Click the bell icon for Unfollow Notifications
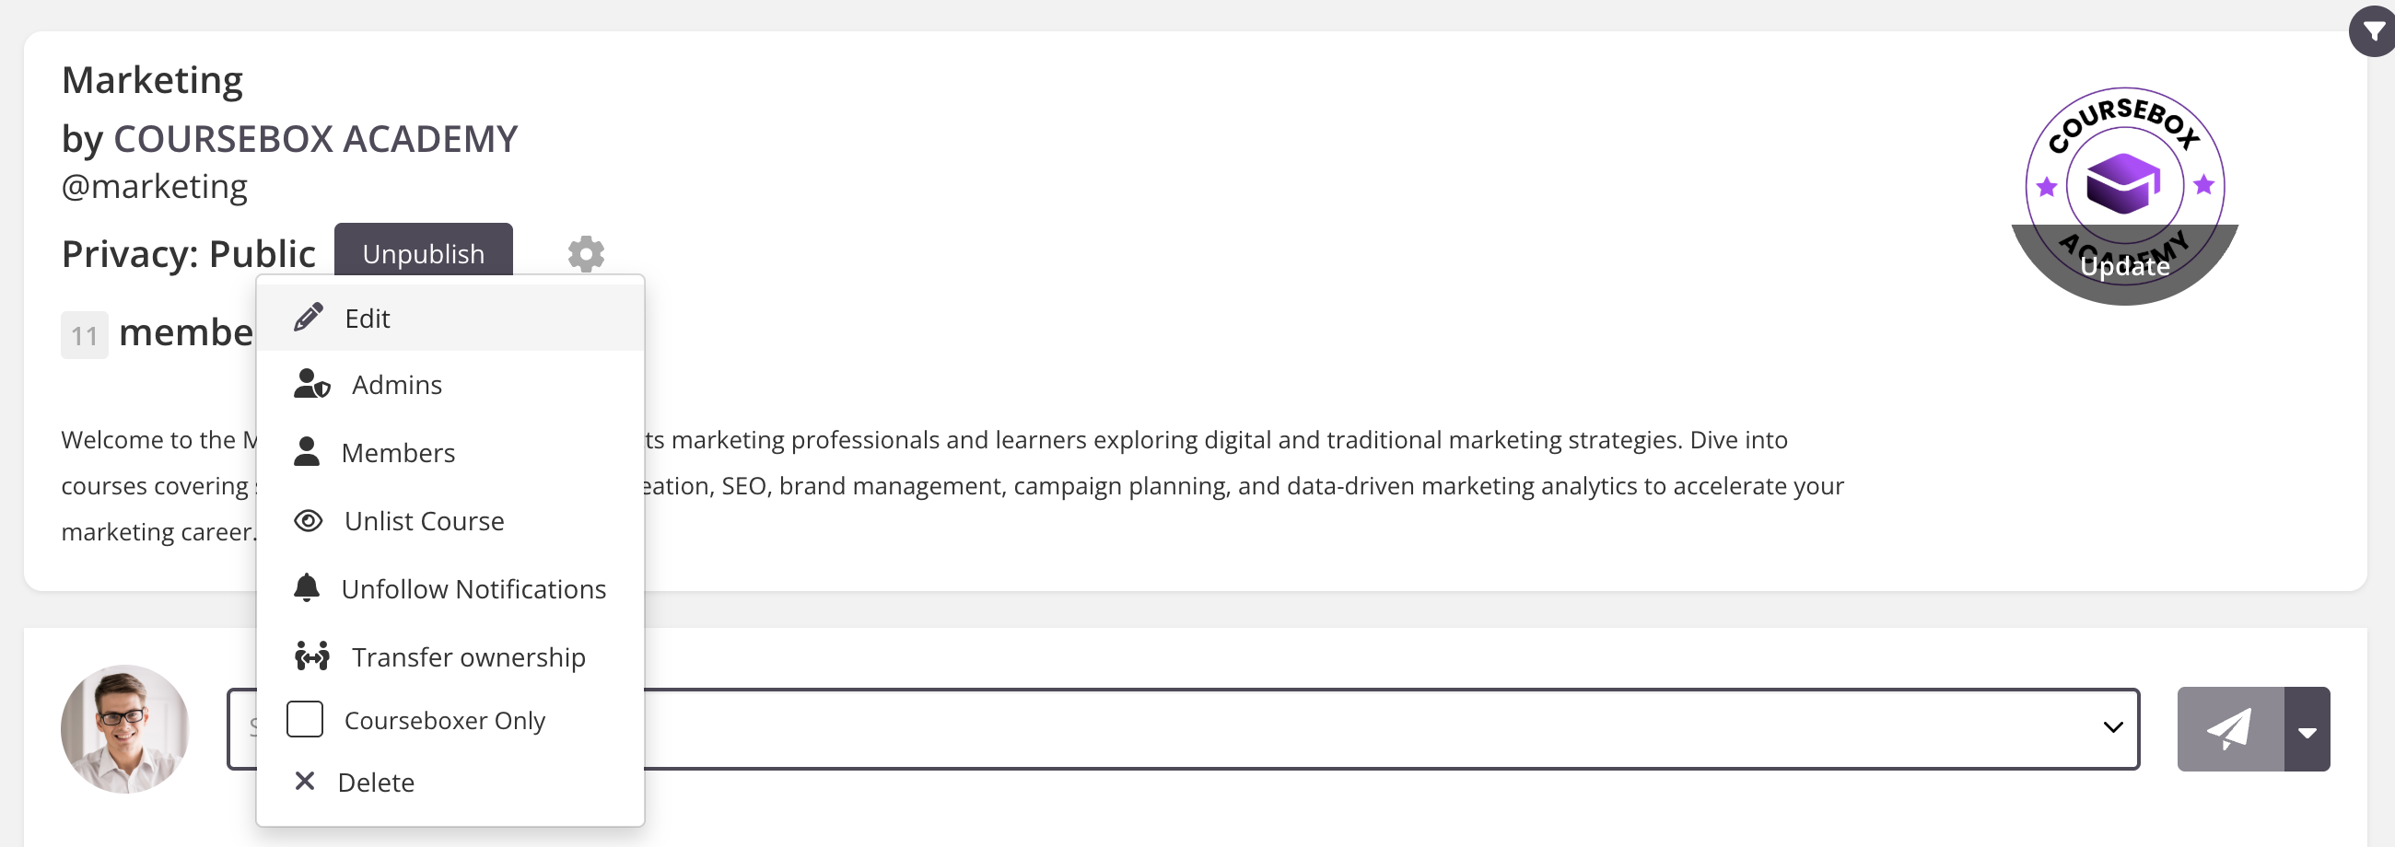The width and height of the screenshot is (2395, 847). (307, 589)
